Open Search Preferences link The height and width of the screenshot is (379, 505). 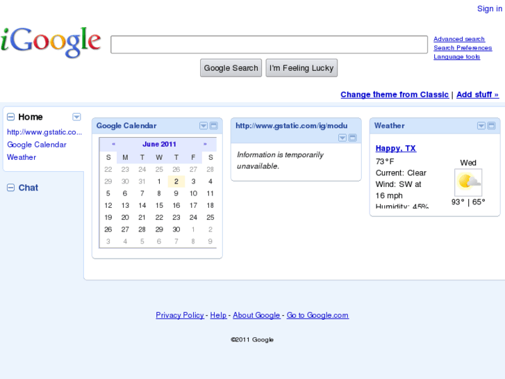(x=463, y=48)
